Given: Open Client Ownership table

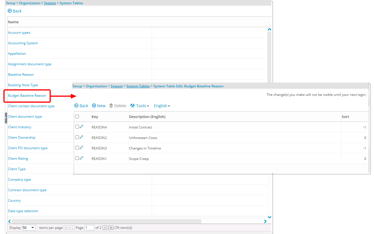Looking at the screenshot, I should pos(22,138).
